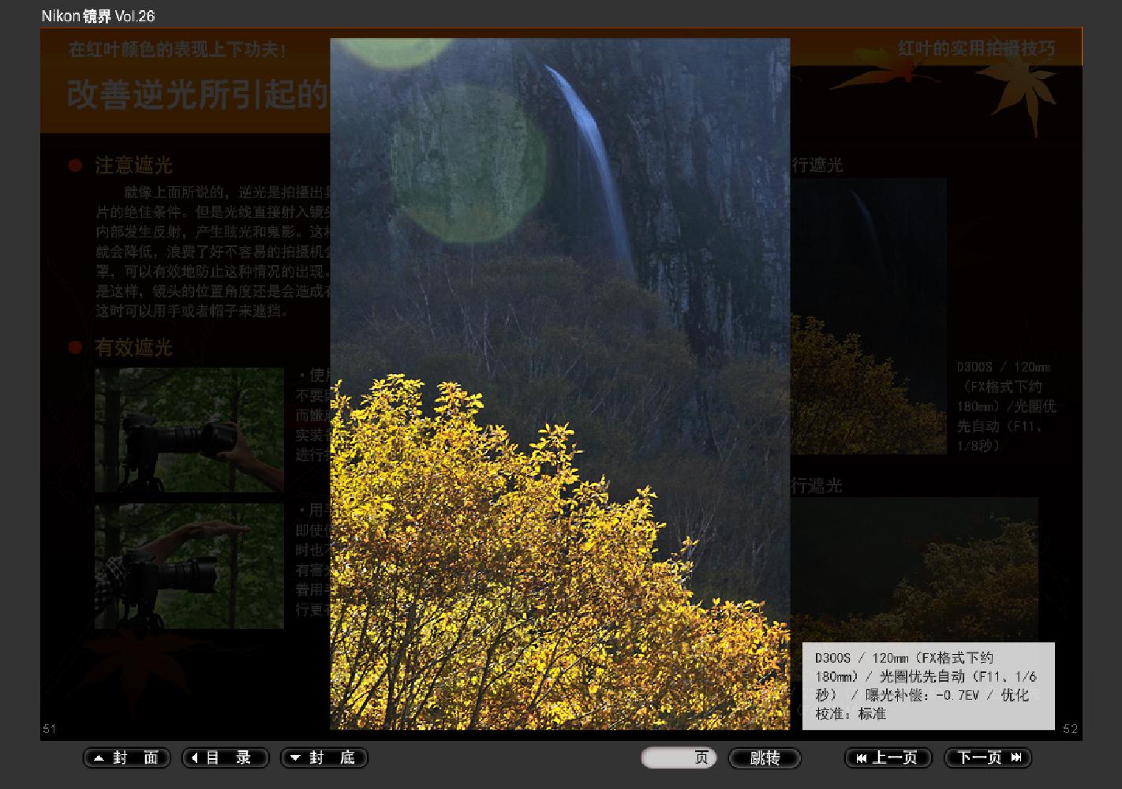Click header text 红叶的实用拍摄技巧
1122x789 pixels.
pyautogui.click(x=977, y=49)
